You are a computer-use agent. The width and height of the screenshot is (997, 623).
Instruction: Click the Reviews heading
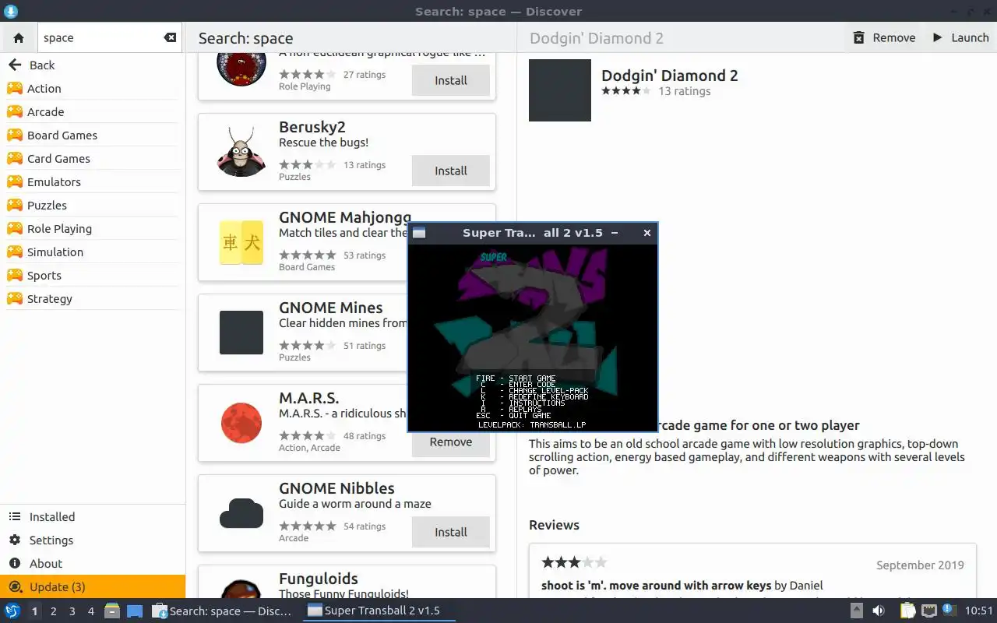(x=554, y=525)
